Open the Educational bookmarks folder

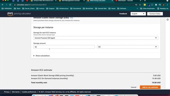pos(75,9)
